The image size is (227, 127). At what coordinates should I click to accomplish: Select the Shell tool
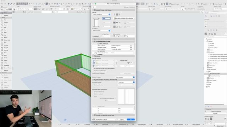tap(6, 32)
